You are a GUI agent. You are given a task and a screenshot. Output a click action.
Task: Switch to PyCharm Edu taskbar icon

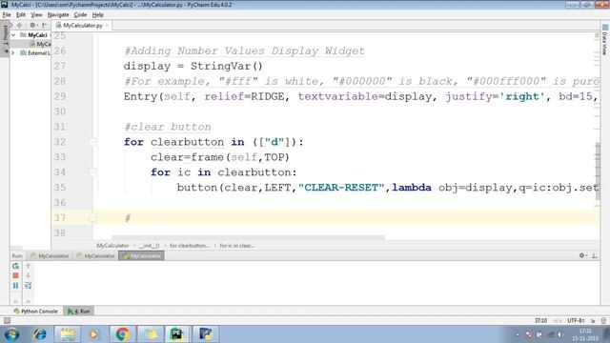pos(177,334)
